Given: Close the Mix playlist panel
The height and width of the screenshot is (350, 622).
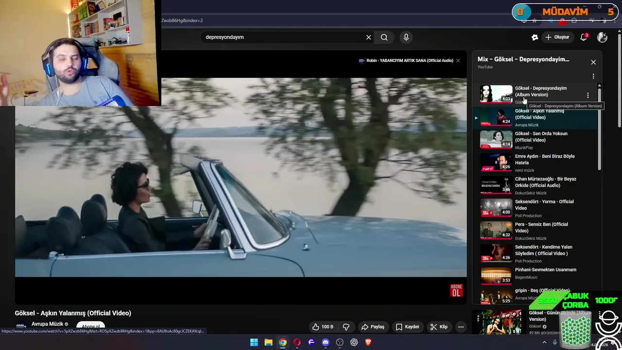Looking at the screenshot, I should click(593, 62).
